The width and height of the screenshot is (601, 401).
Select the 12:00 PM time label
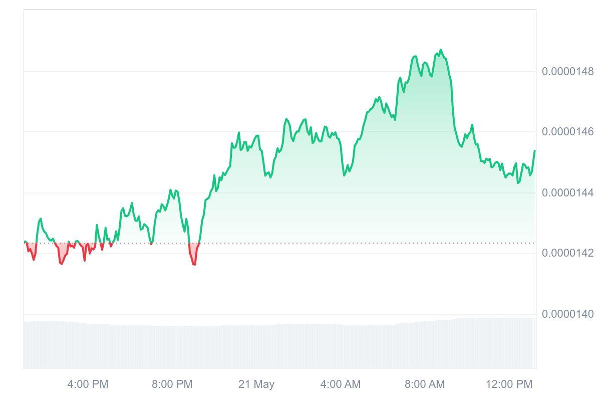(x=509, y=384)
